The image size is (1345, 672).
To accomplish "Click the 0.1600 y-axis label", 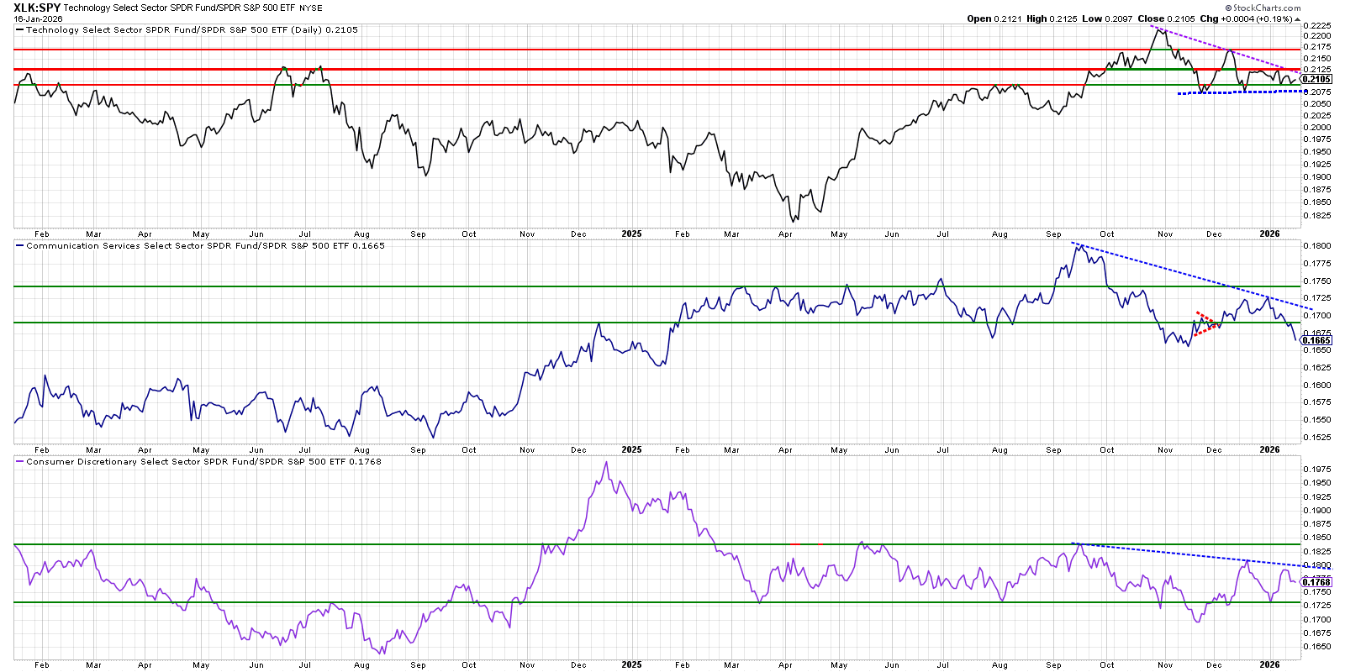I will pos(1316,385).
